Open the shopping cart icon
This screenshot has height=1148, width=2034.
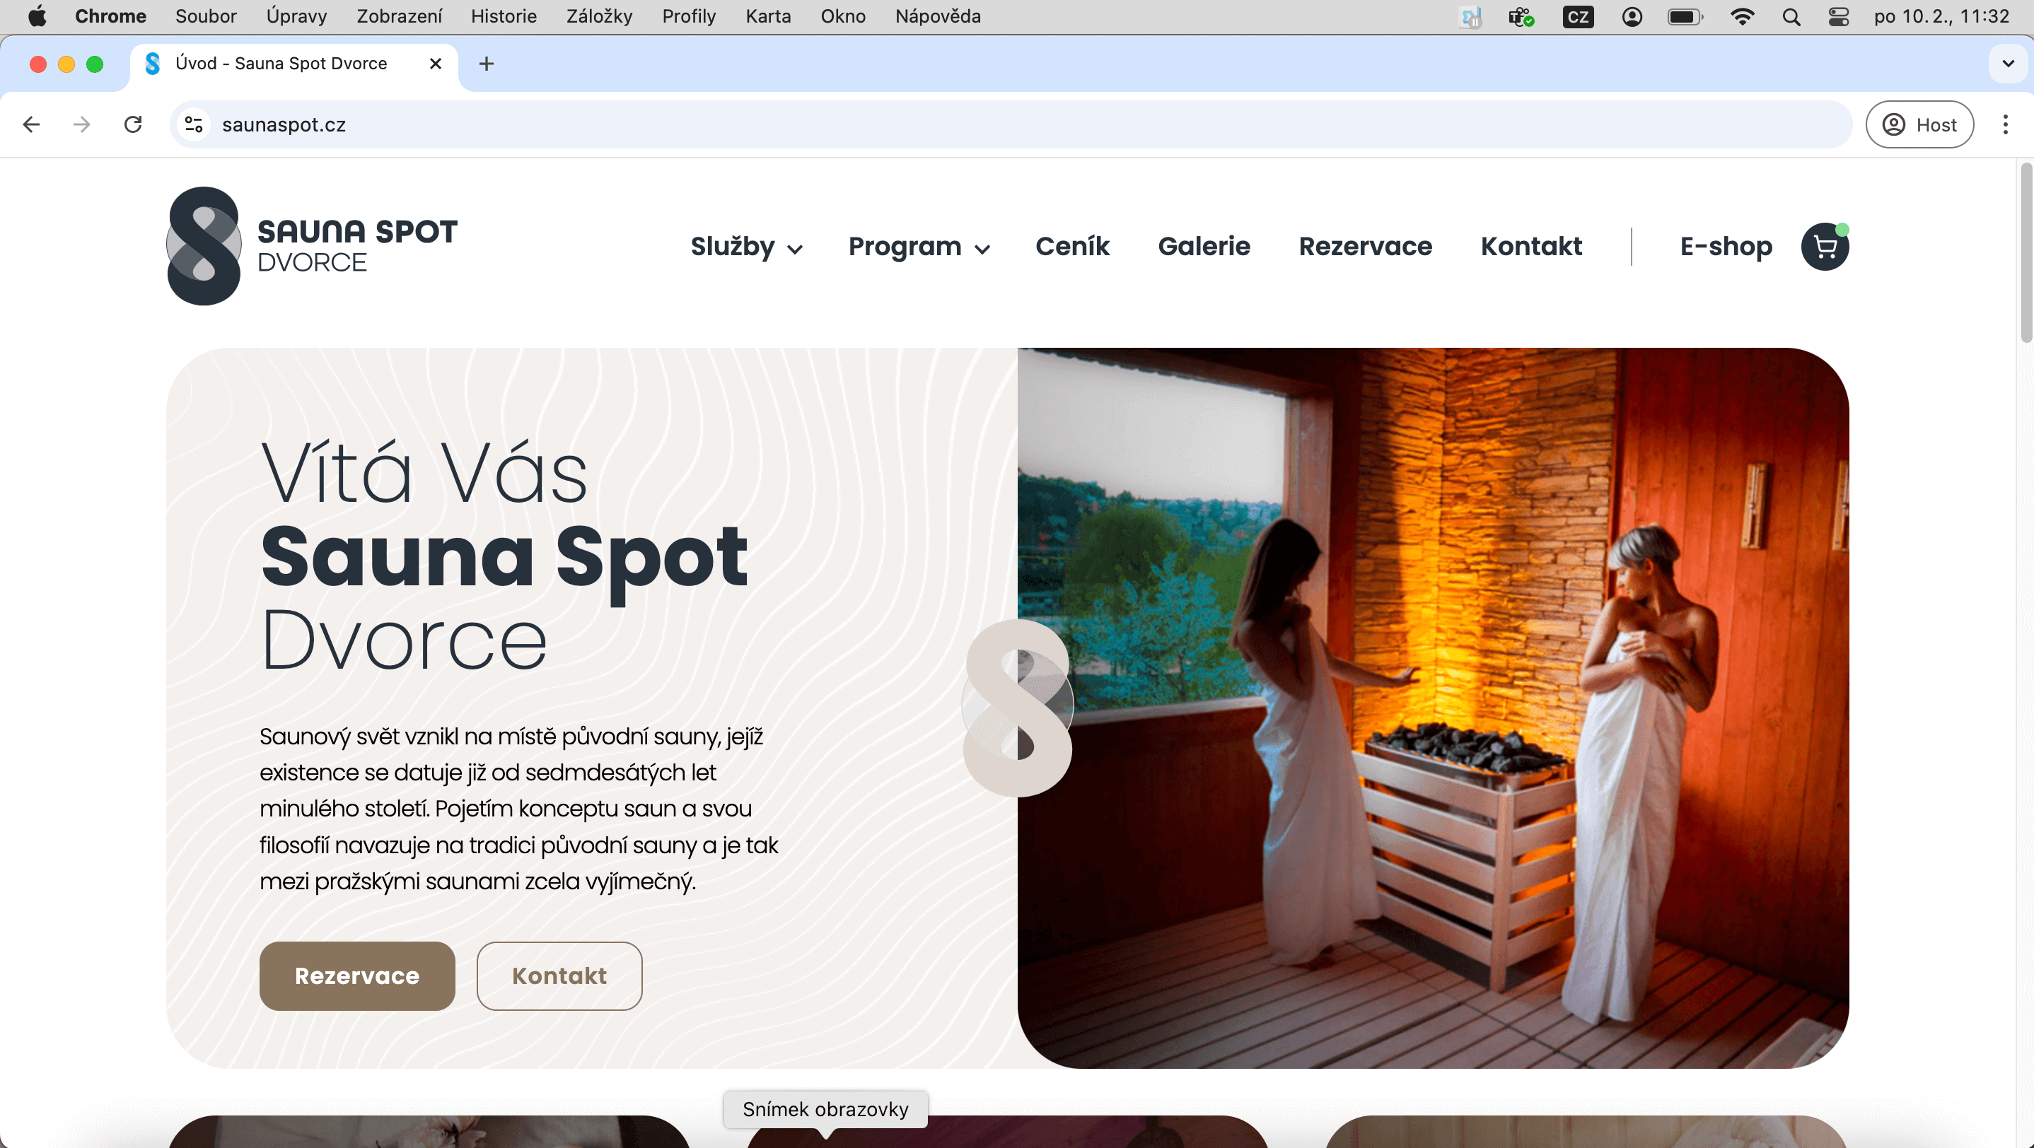pyautogui.click(x=1824, y=246)
